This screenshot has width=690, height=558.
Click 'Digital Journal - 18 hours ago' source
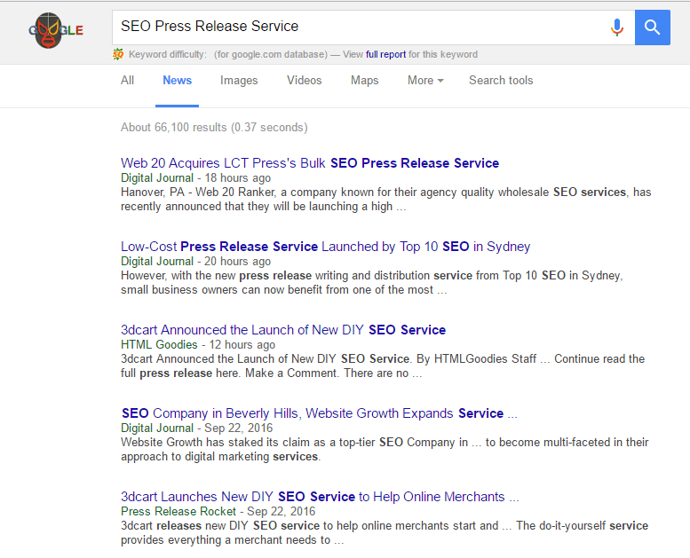196,178
